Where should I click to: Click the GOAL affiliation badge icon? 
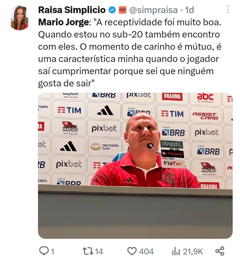pyautogui.click(x=123, y=10)
